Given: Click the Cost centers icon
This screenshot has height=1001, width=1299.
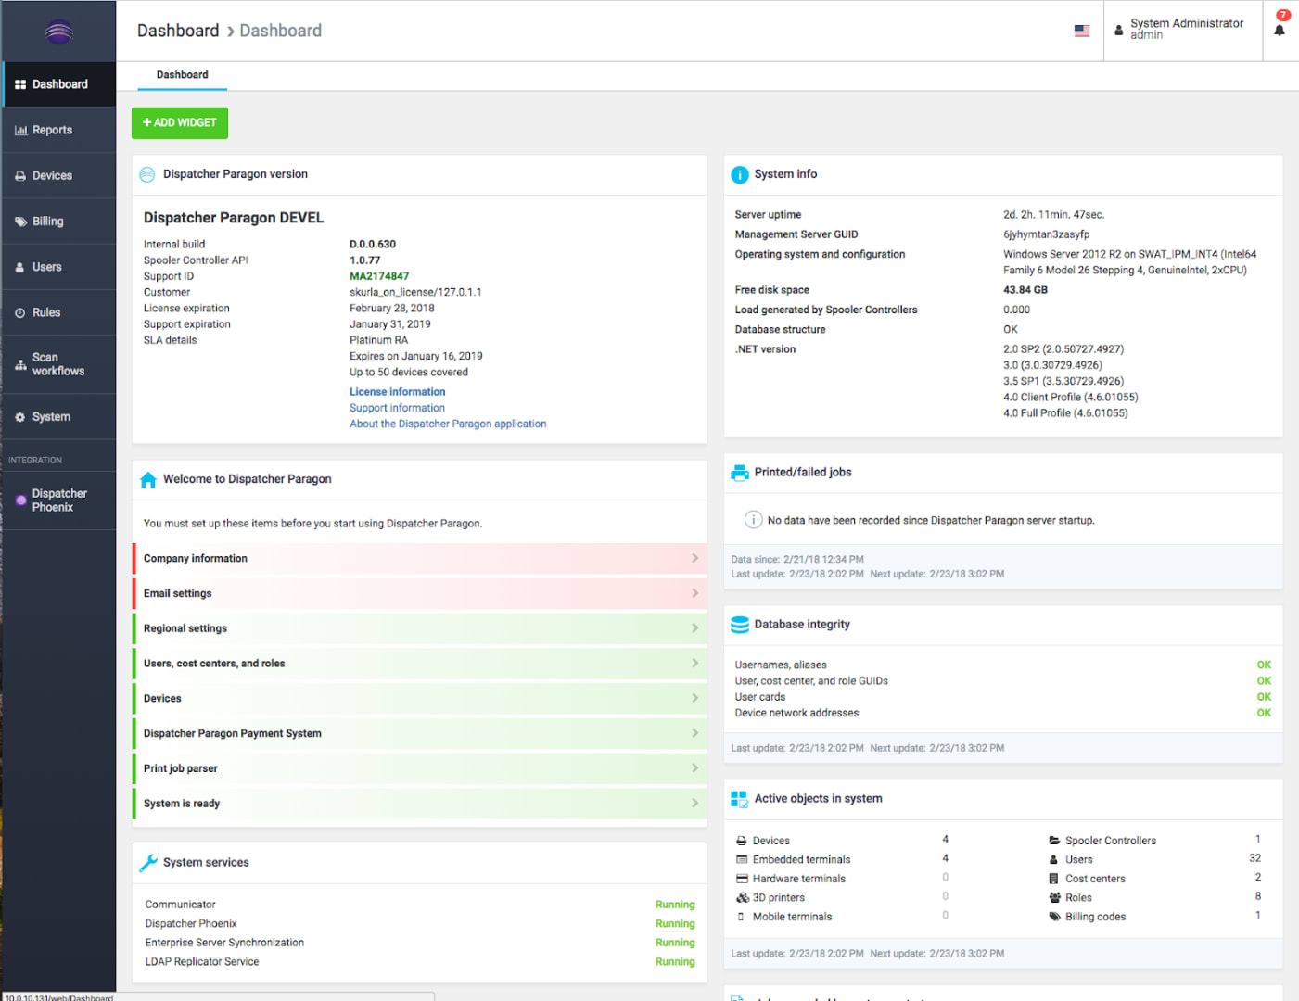Looking at the screenshot, I should (1054, 879).
